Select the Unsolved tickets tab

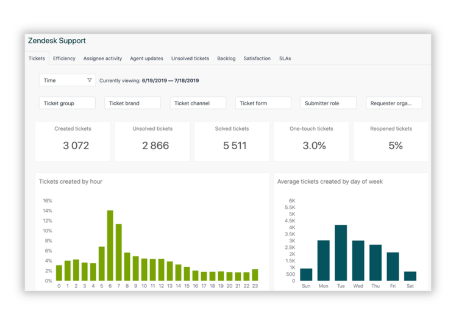pyautogui.click(x=190, y=58)
